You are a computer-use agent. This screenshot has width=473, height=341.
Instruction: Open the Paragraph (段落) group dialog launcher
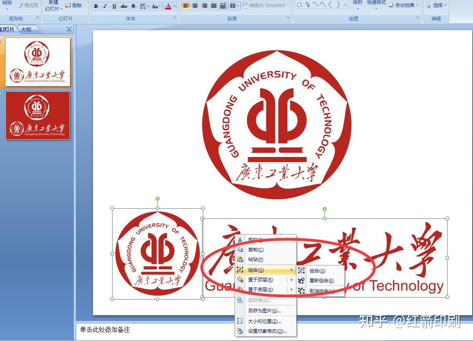288,18
